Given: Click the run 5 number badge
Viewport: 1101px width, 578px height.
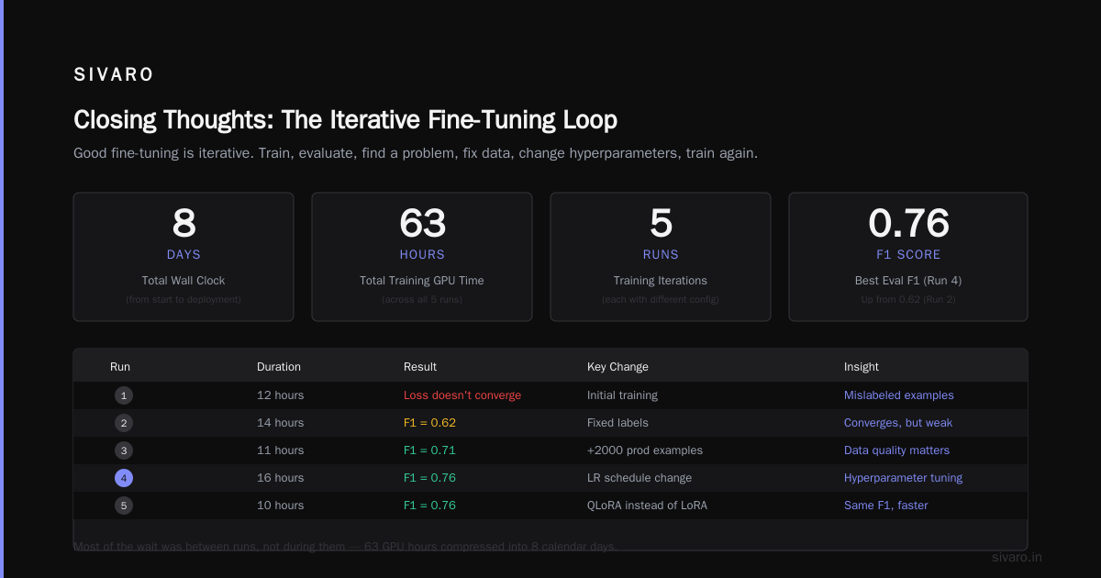Looking at the screenshot, I should (124, 506).
